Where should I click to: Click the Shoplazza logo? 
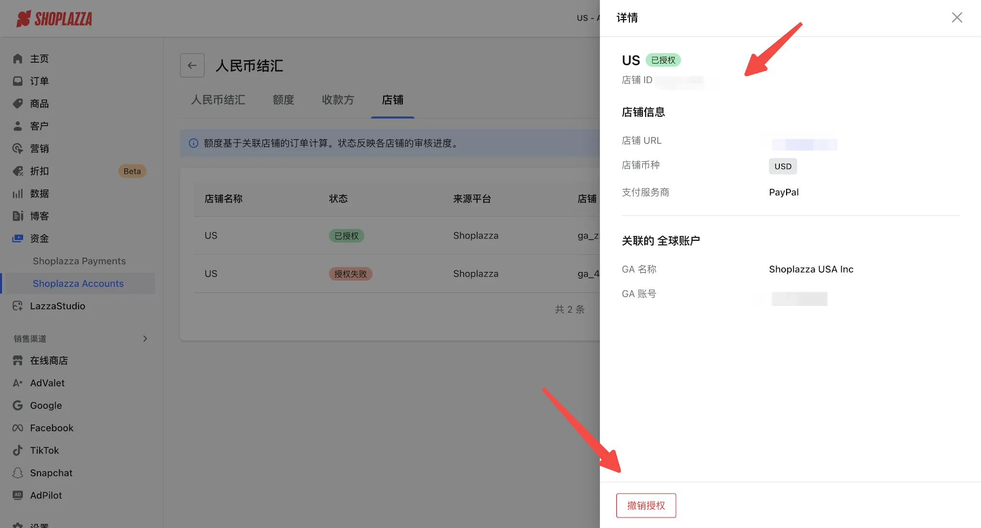[54, 19]
